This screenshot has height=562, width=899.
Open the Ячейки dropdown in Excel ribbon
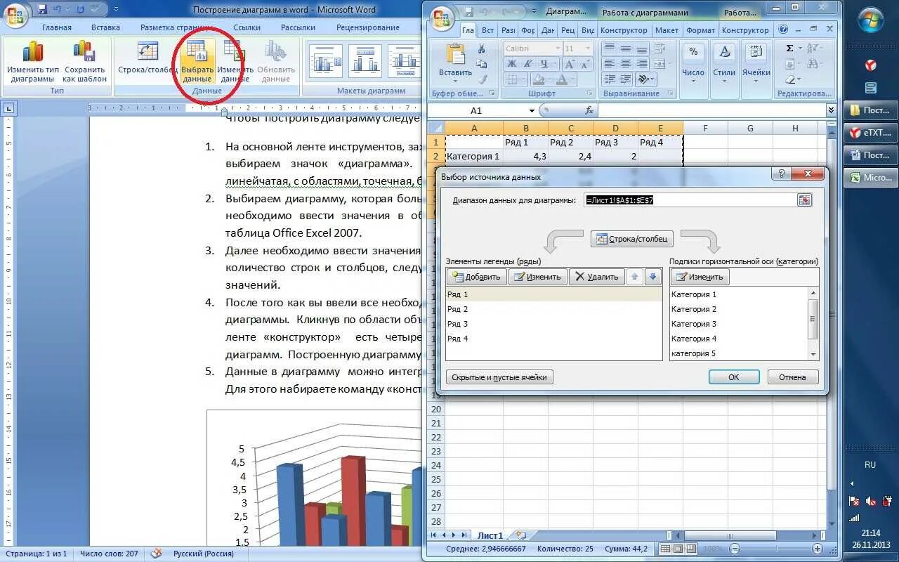[x=756, y=63]
